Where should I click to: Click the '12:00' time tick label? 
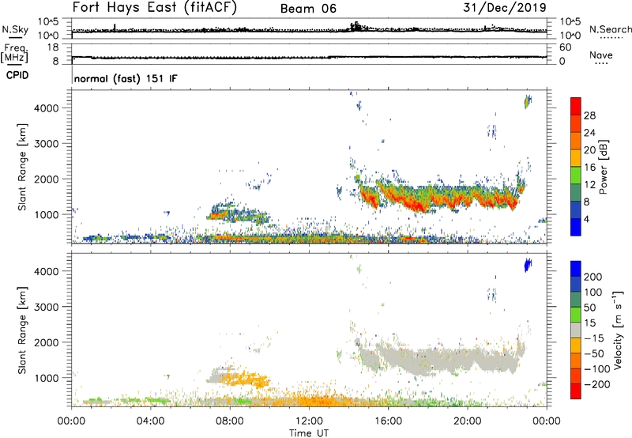(x=309, y=421)
